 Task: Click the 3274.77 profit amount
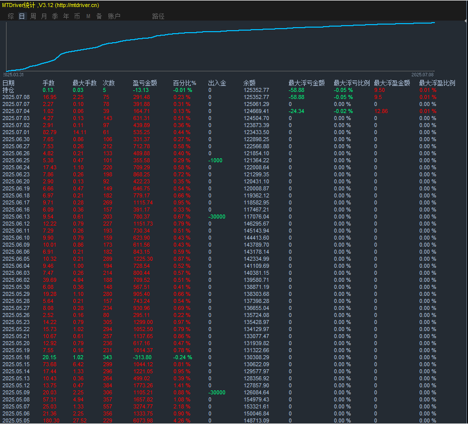pos(143,407)
